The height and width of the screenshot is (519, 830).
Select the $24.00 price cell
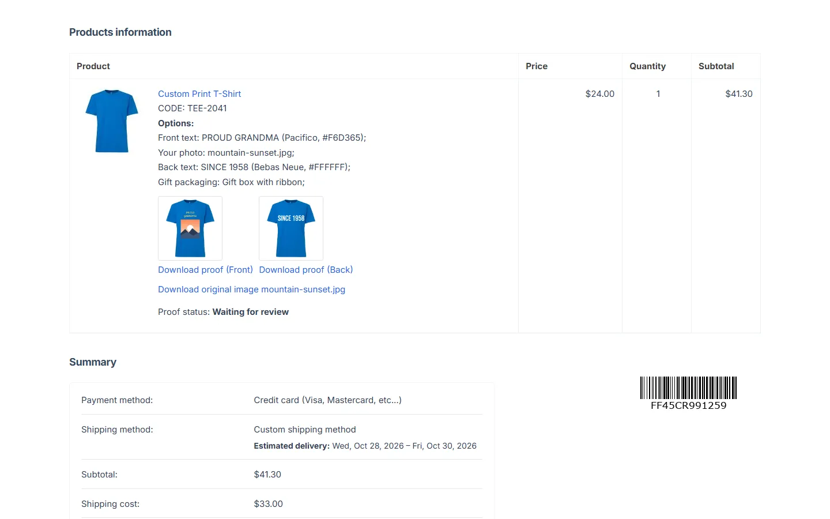coord(600,93)
